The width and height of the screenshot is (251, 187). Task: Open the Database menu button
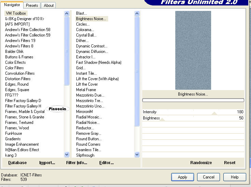[x=17, y=163]
